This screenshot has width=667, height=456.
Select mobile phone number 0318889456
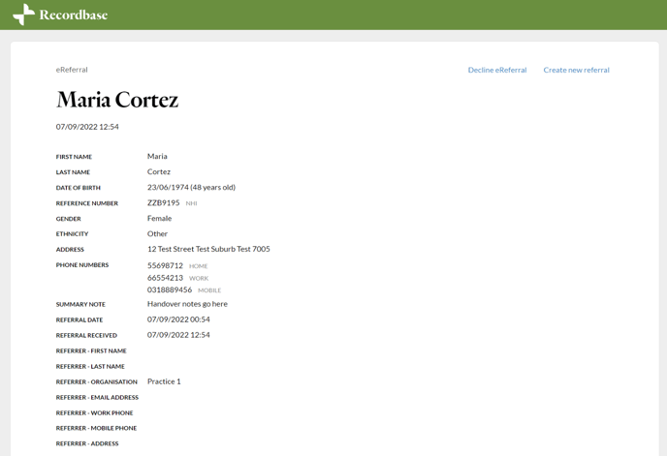tap(170, 289)
